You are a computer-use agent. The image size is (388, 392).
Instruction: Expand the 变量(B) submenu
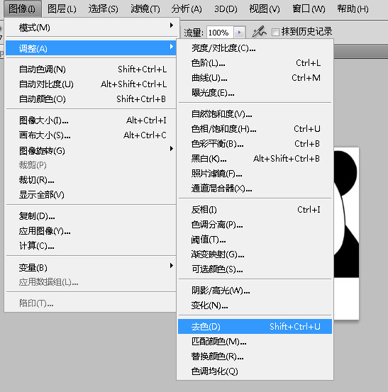pyautogui.click(x=91, y=267)
